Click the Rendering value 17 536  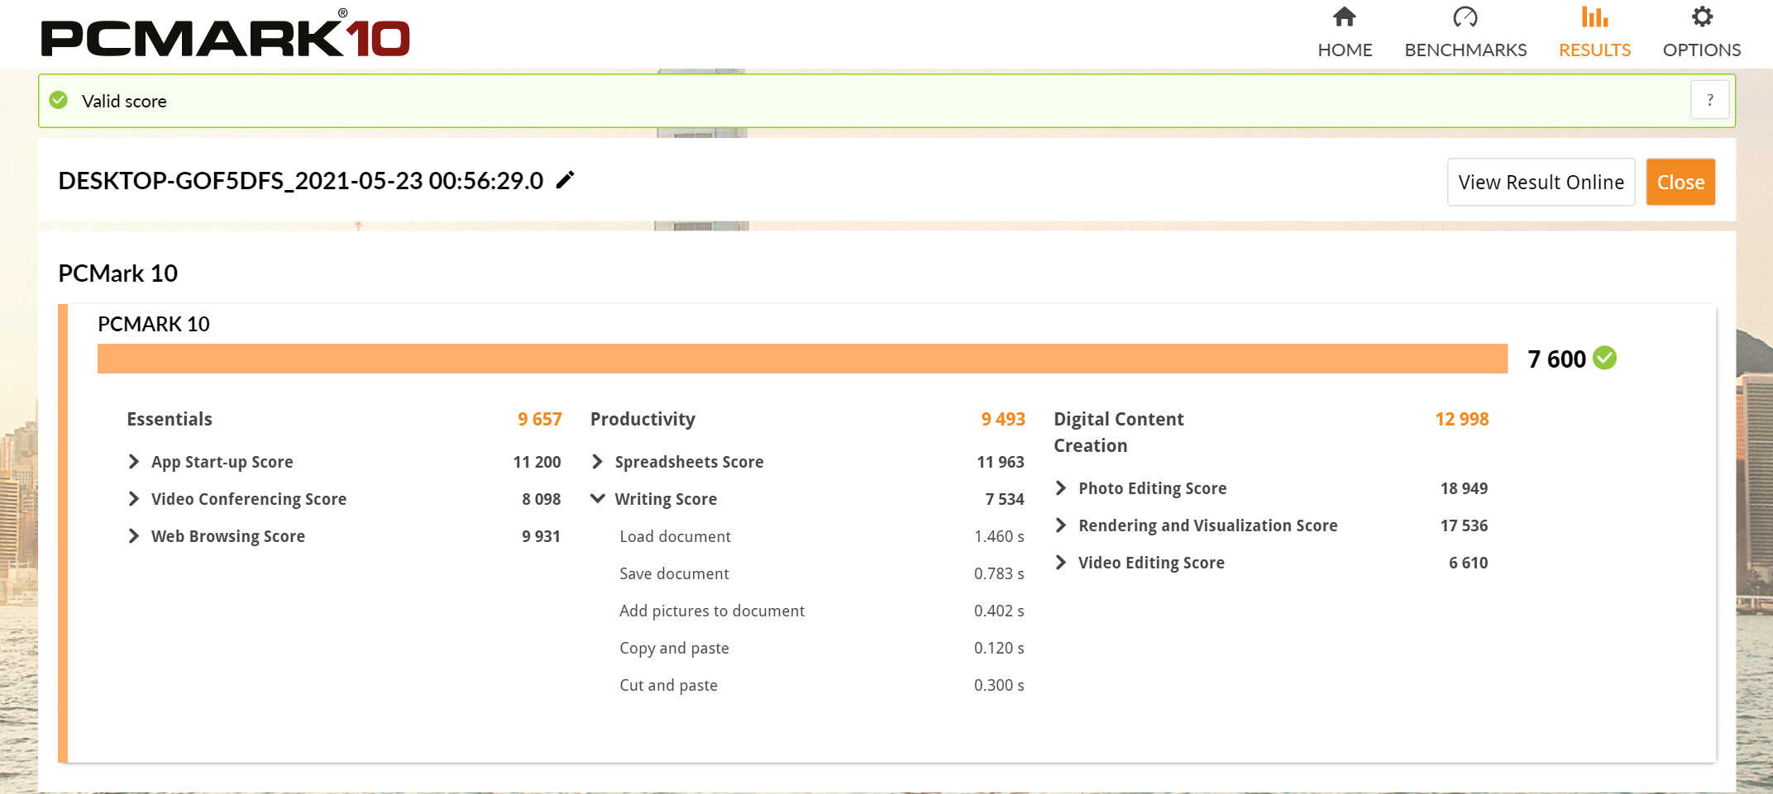pyautogui.click(x=1464, y=525)
